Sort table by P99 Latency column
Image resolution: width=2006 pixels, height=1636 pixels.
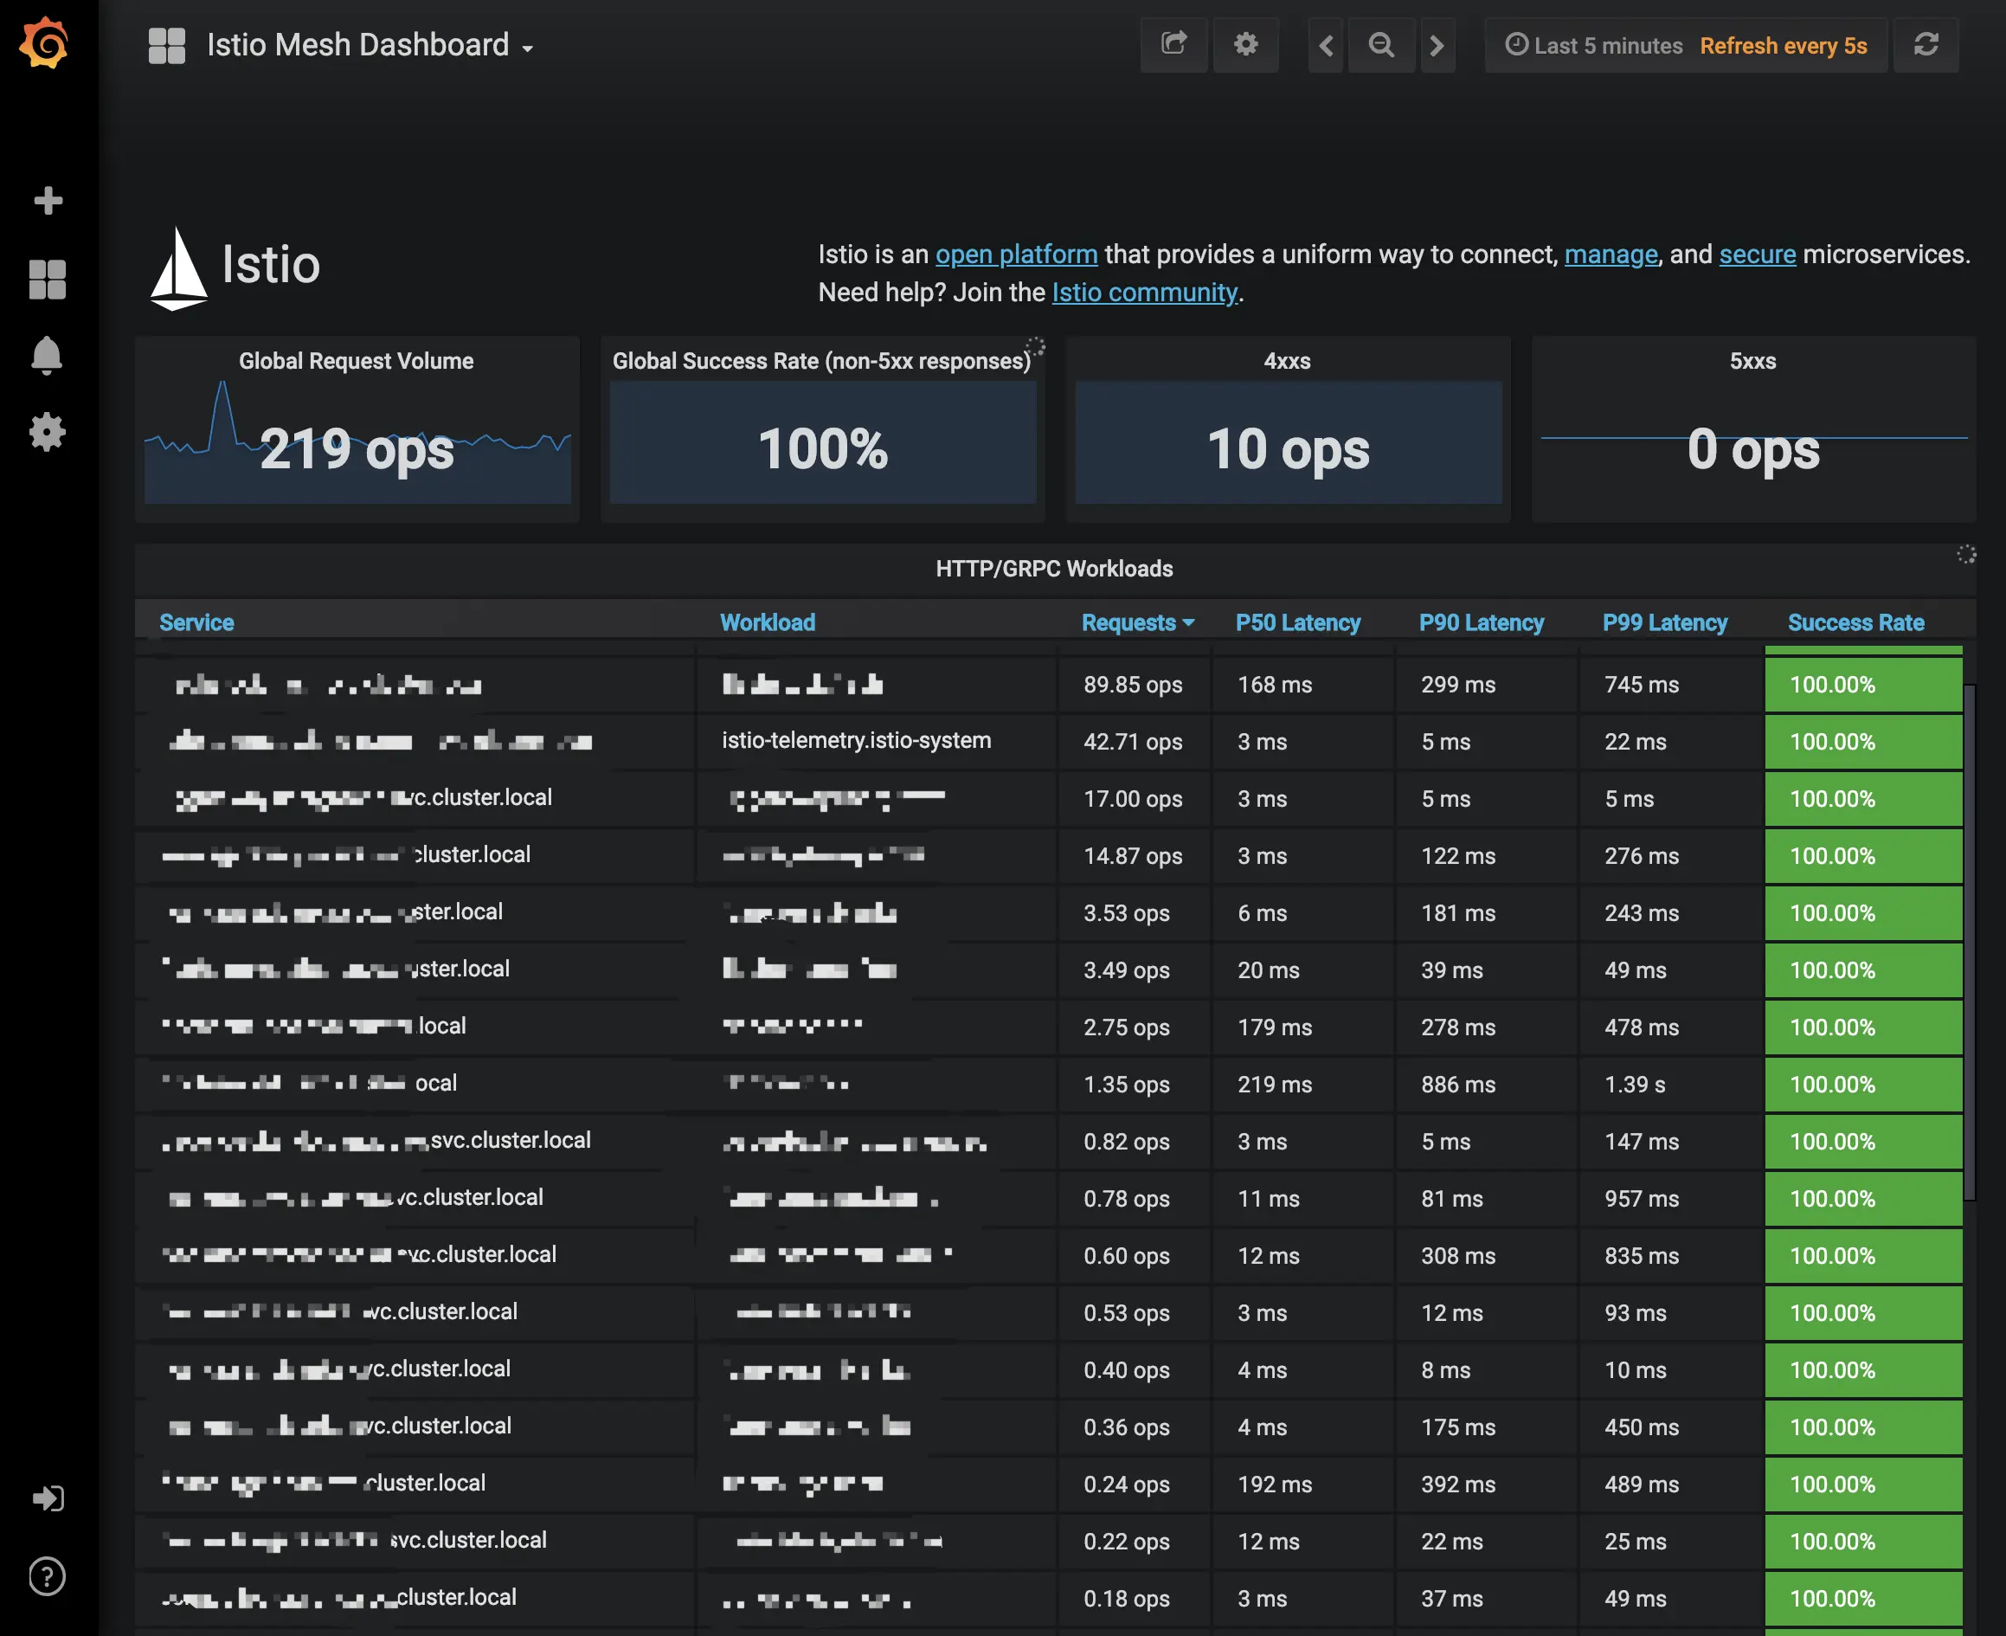pos(1665,622)
